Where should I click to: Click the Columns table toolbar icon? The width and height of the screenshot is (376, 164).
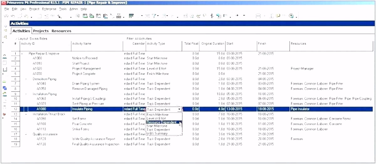pyautogui.click(x=185, y=16)
